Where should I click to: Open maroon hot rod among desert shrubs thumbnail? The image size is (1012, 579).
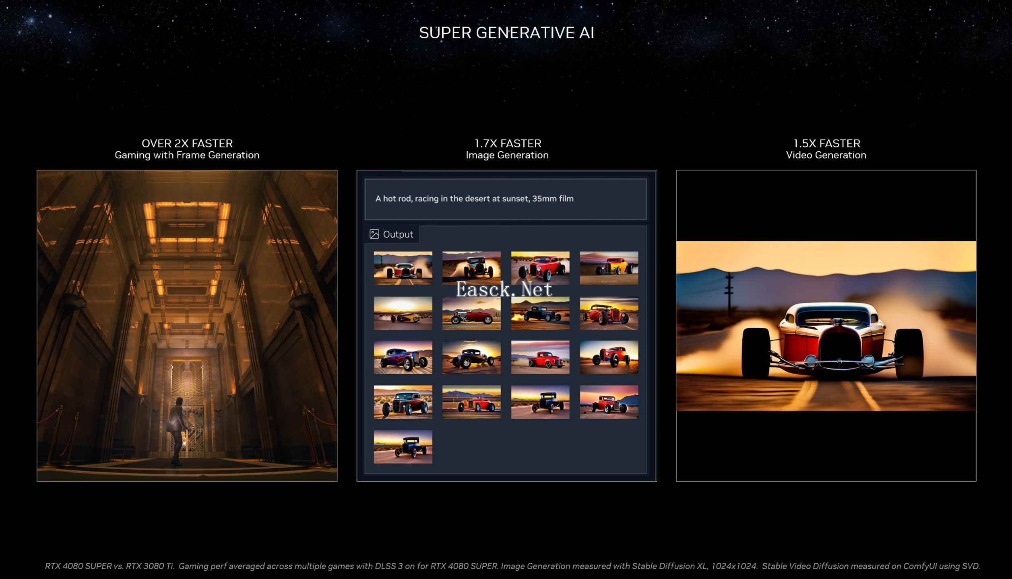[403, 402]
